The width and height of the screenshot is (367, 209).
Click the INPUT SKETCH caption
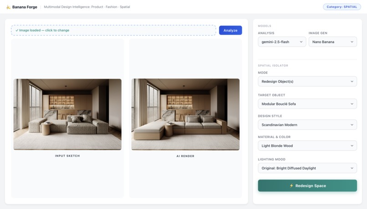pos(67,156)
